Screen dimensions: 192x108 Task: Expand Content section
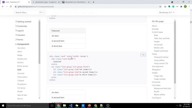pos(20,35)
